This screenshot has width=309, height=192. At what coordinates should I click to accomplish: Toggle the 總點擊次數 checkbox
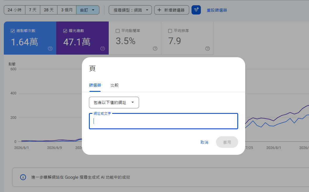pyautogui.click(x=13, y=31)
